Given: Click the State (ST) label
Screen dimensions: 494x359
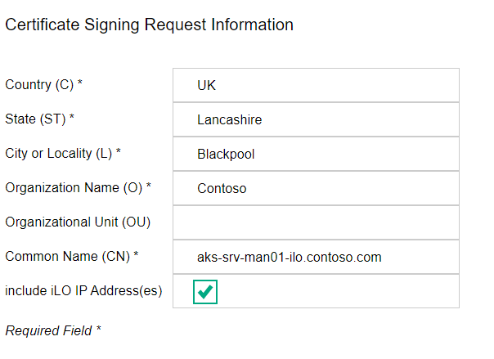Looking at the screenshot, I should 35,119.
